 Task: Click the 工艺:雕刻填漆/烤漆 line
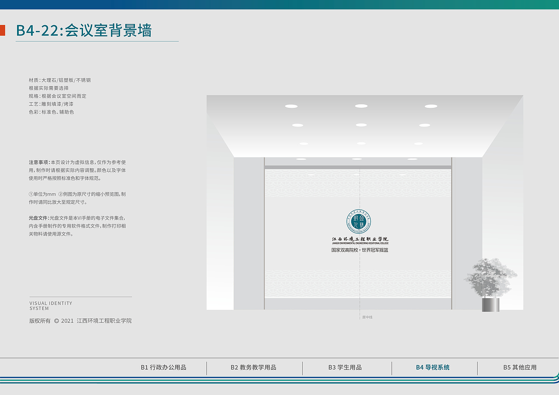51,104
